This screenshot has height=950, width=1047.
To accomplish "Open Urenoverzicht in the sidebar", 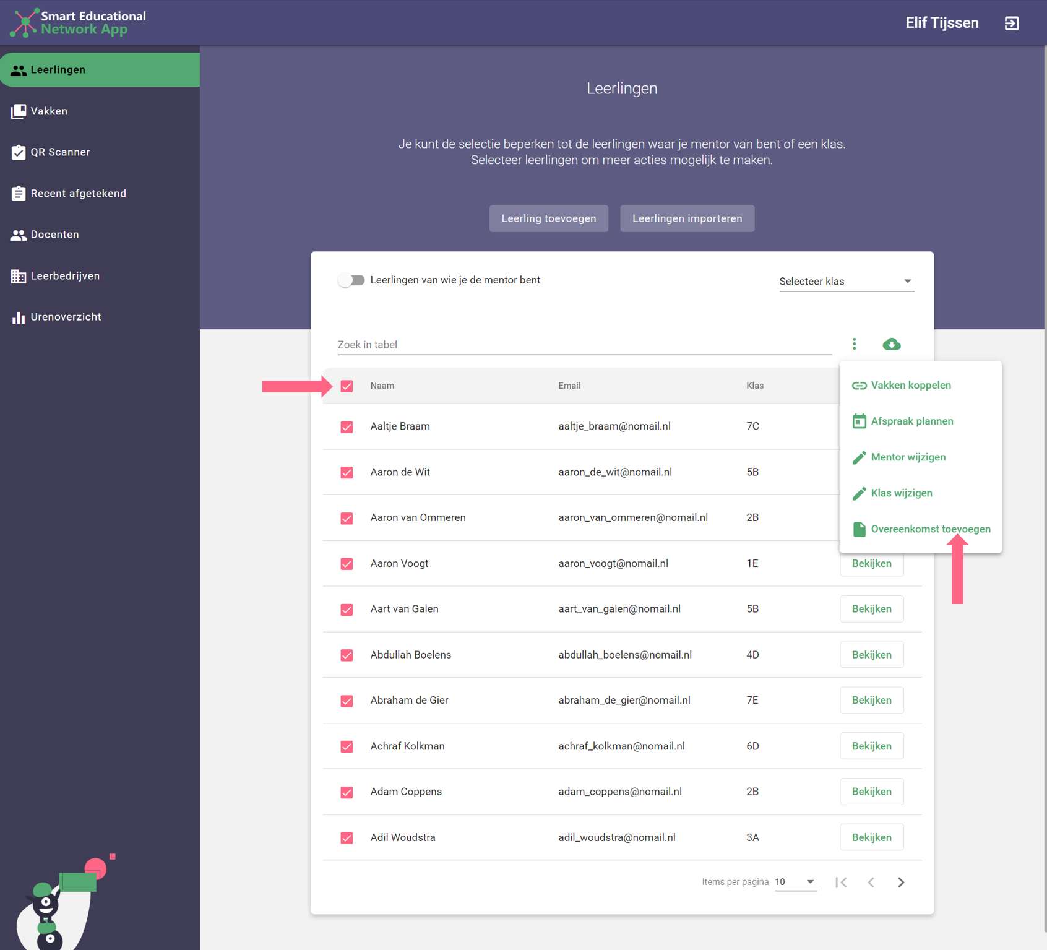I will tap(66, 317).
